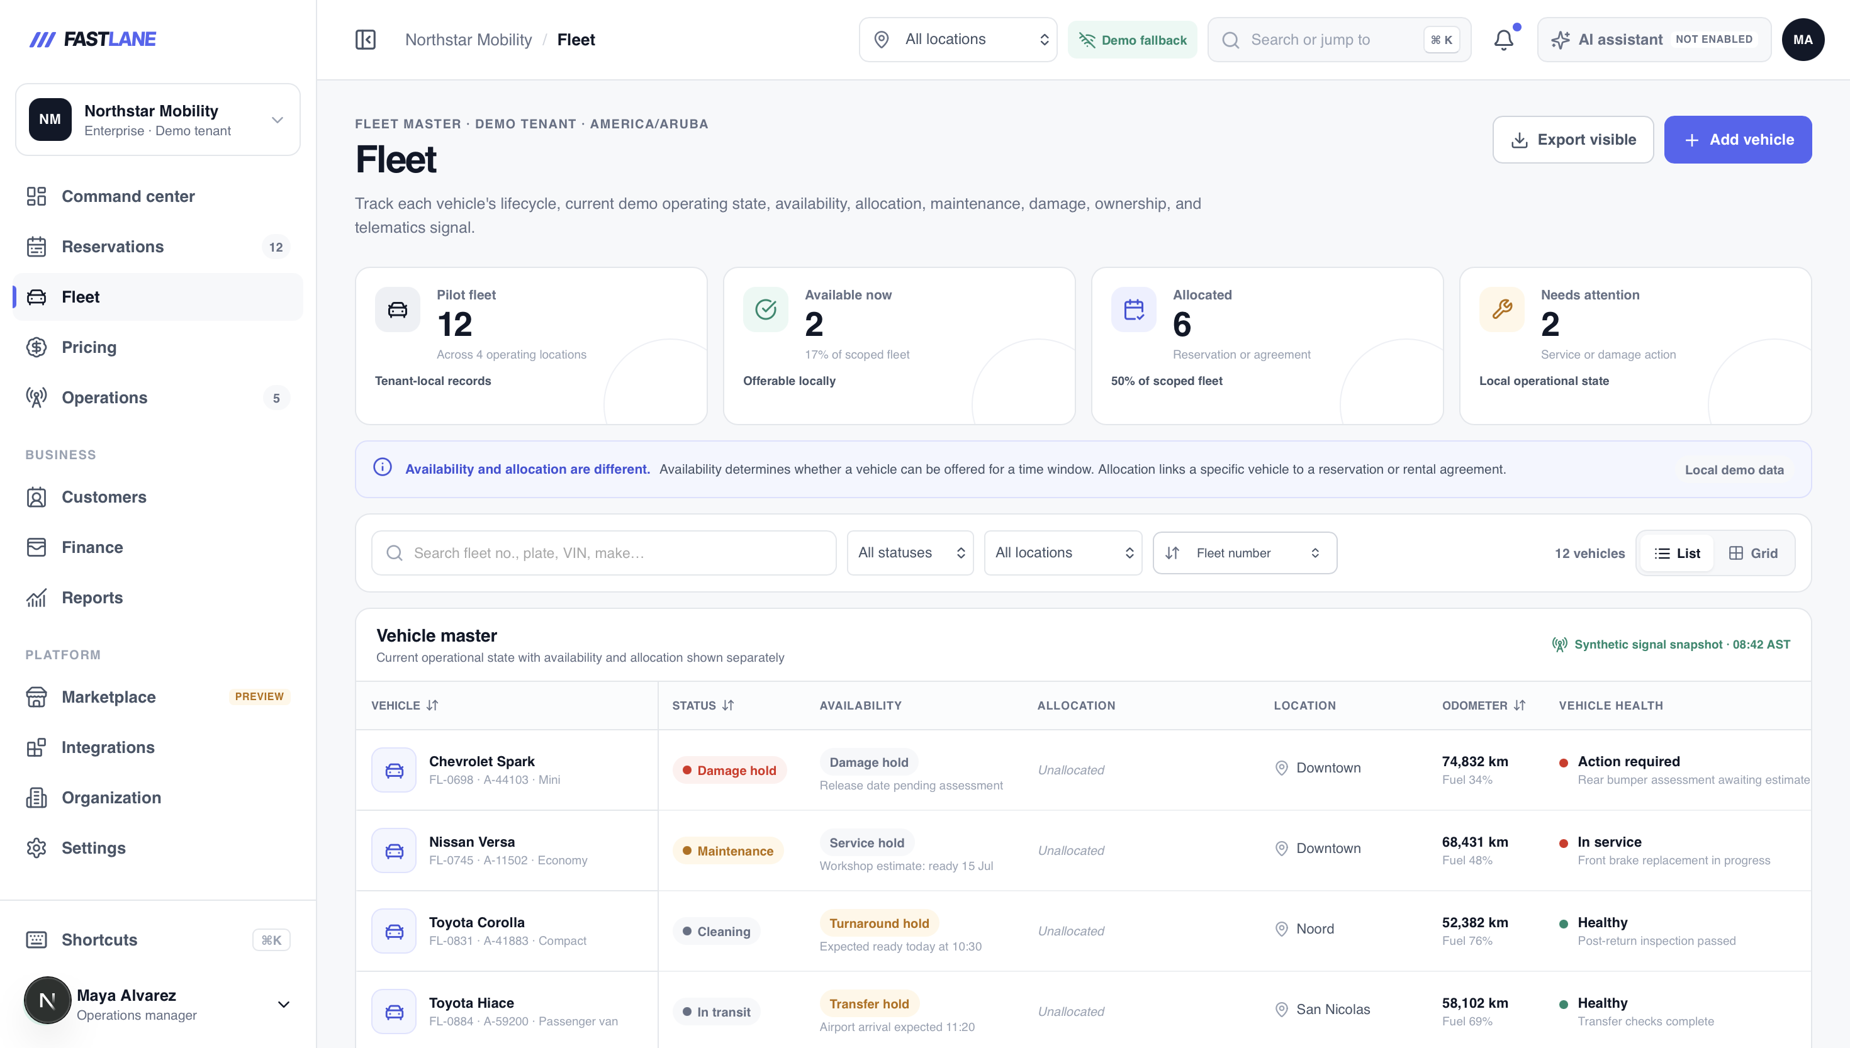Click the MA user avatar
The height and width of the screenshot is (1048, 1850).
(1803, 40)
